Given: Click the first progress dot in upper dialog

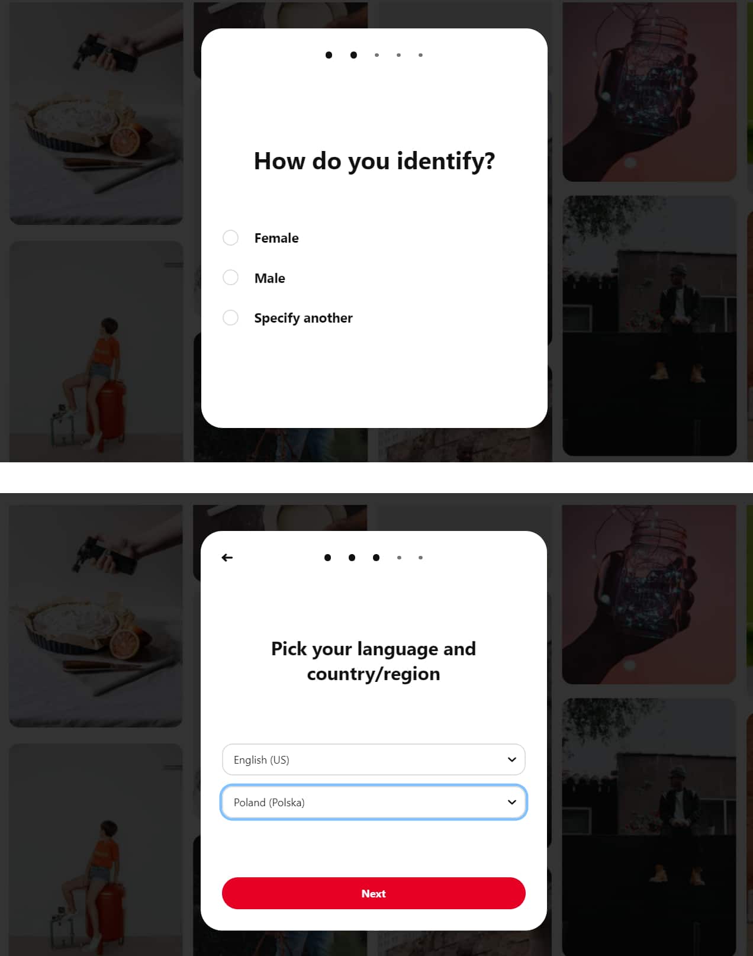Looking at the screenshot, I should point(329,55).
